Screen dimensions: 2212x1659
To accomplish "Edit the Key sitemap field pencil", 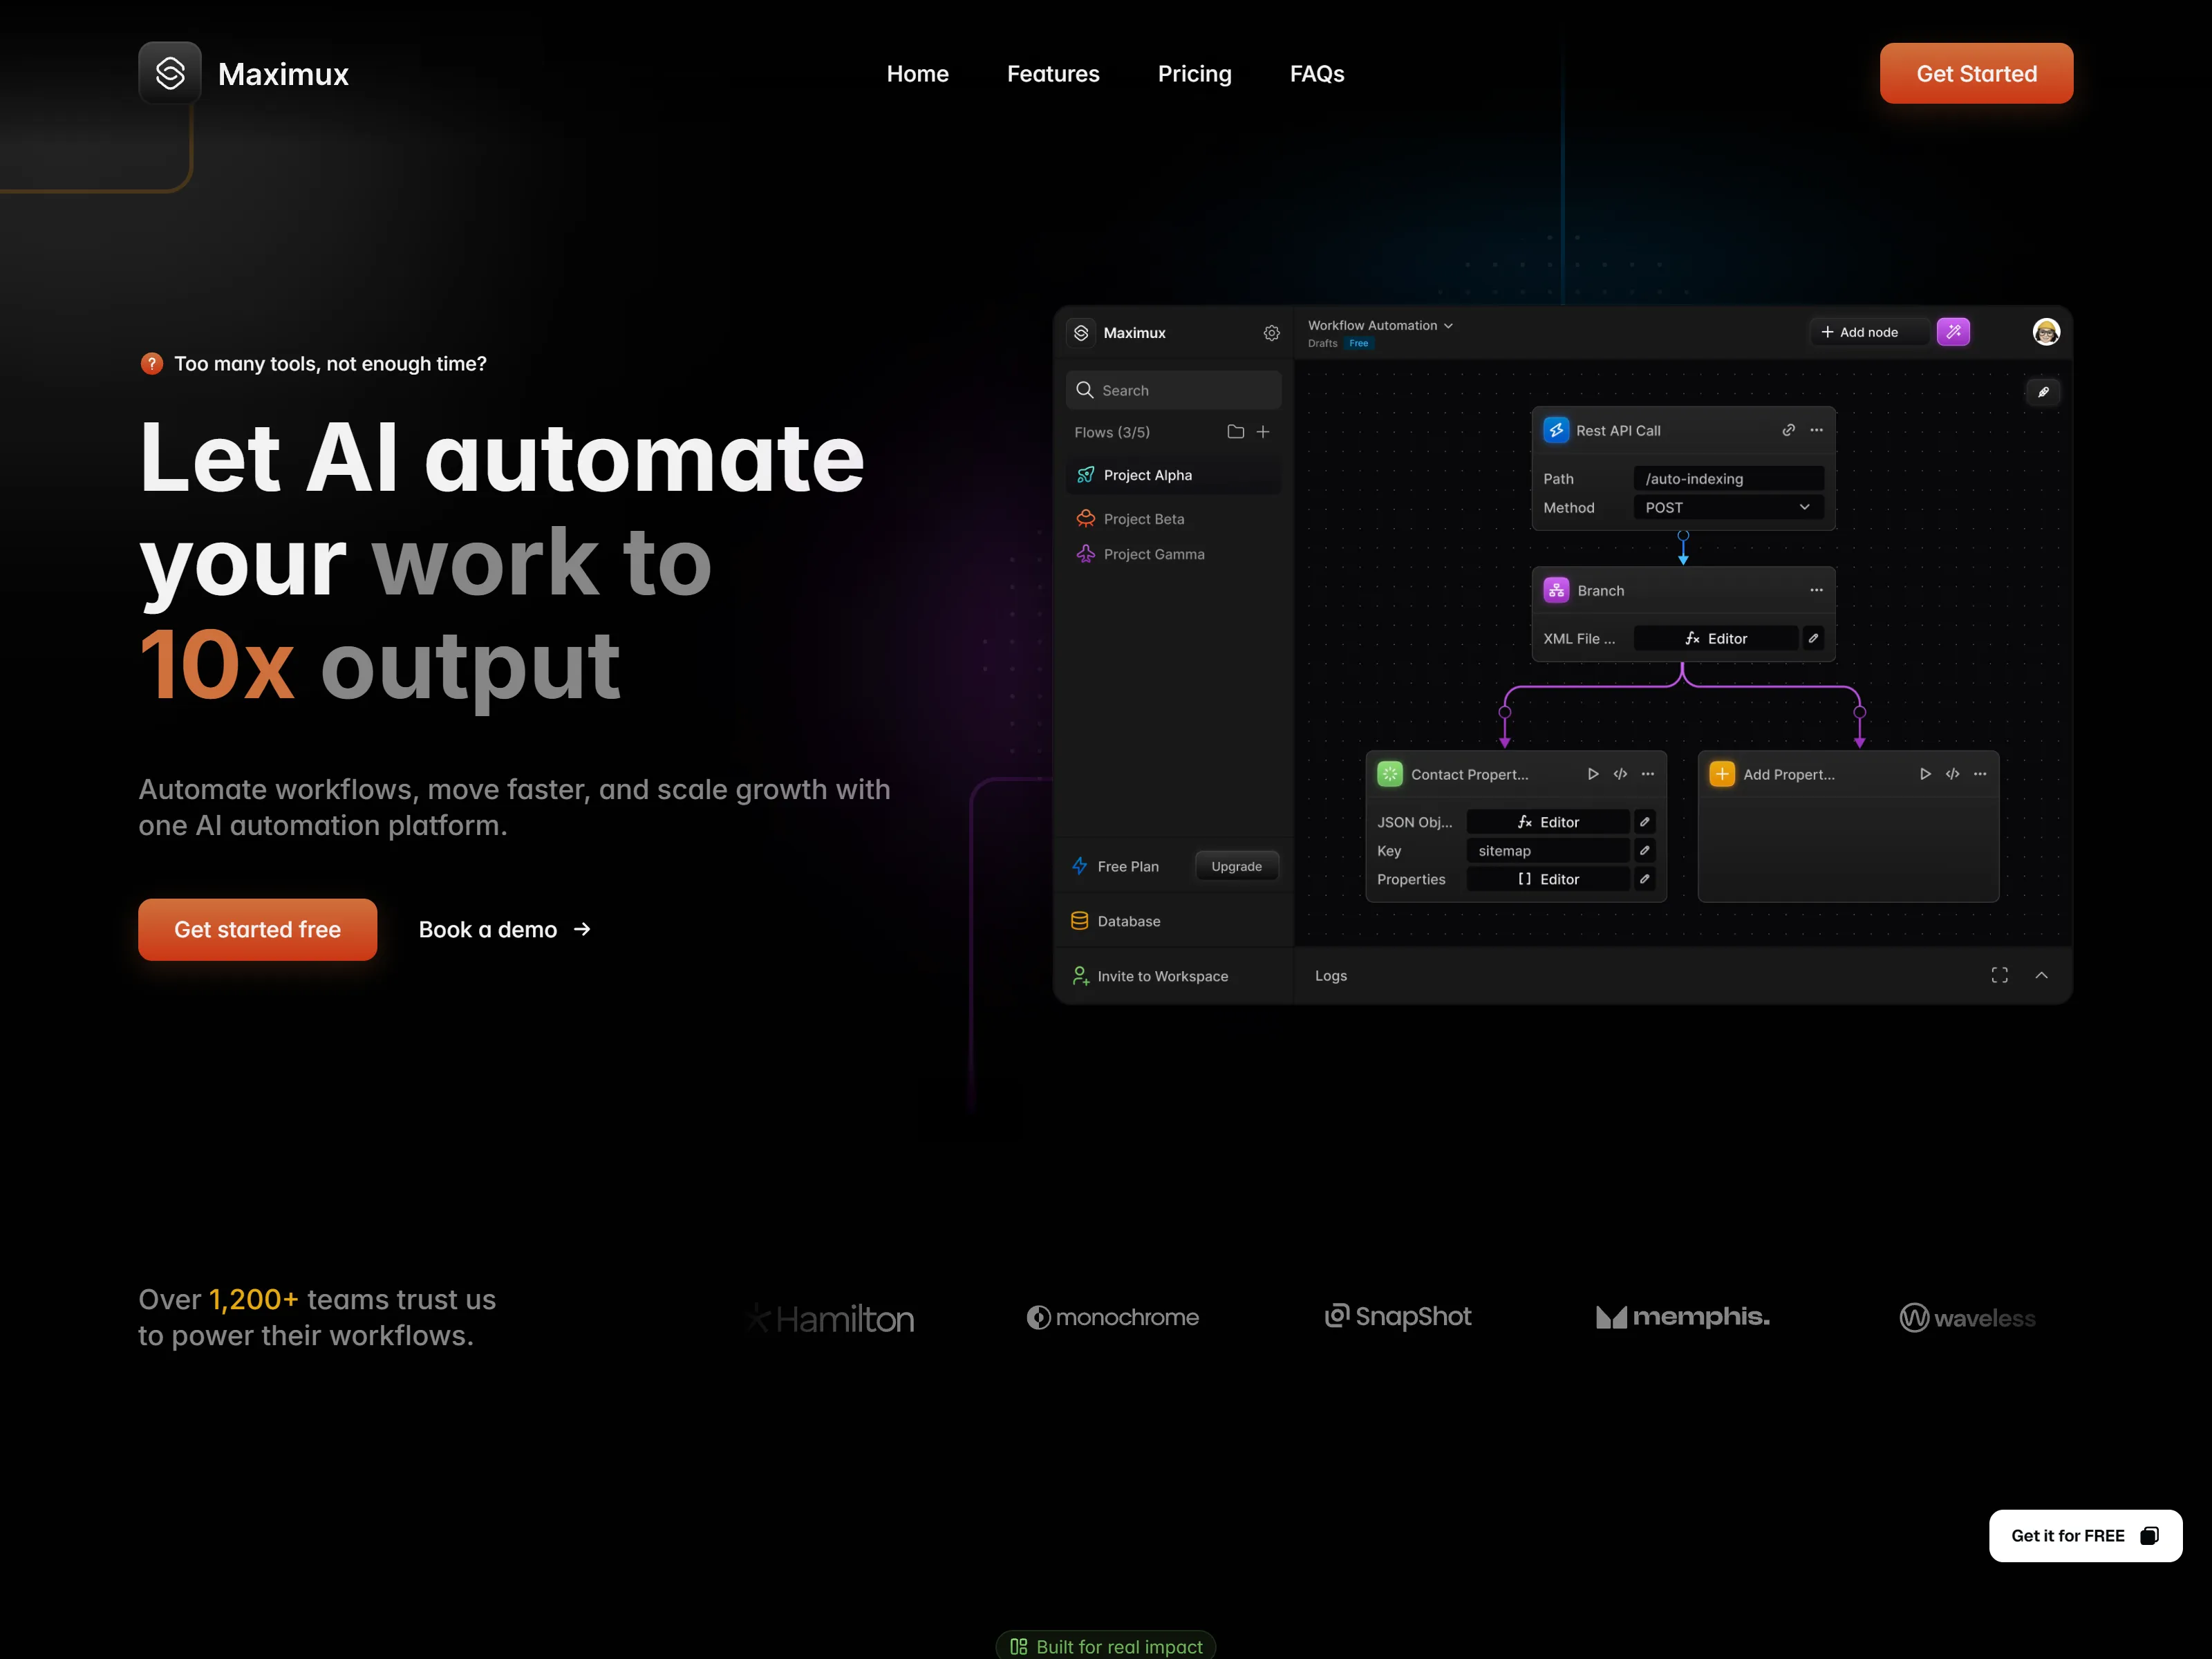I will pyautogui.click(x=1644, y=850).
